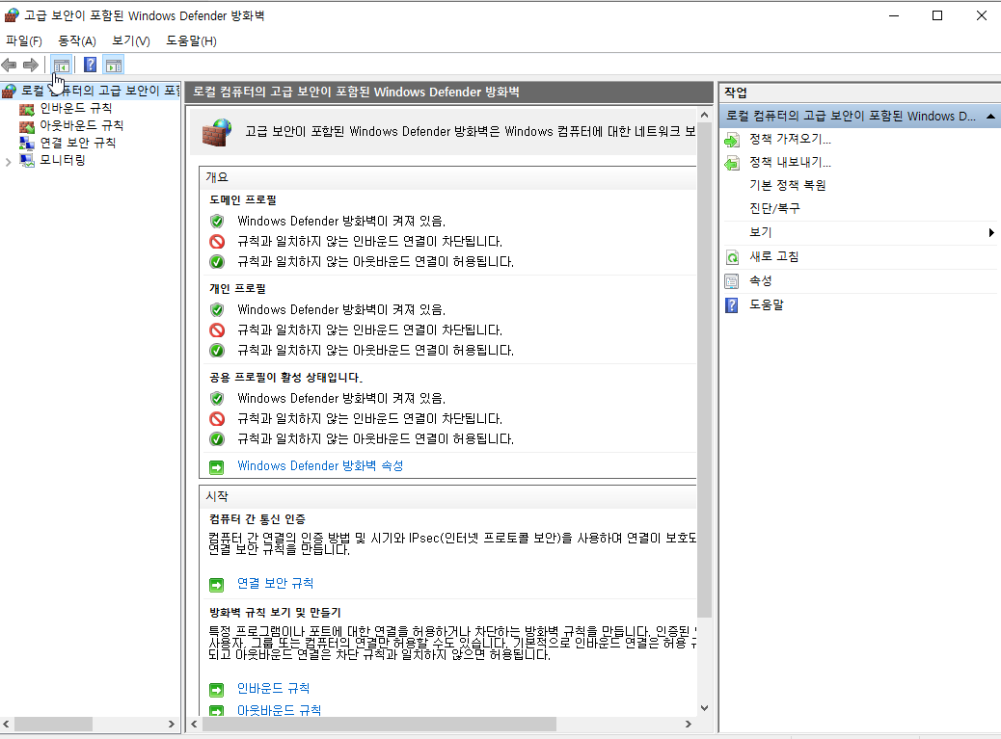Screen dimensions: 1001x739
Task: Open the 보기 submenu arrow in actions pane
Action: click(x=990, y=233)
